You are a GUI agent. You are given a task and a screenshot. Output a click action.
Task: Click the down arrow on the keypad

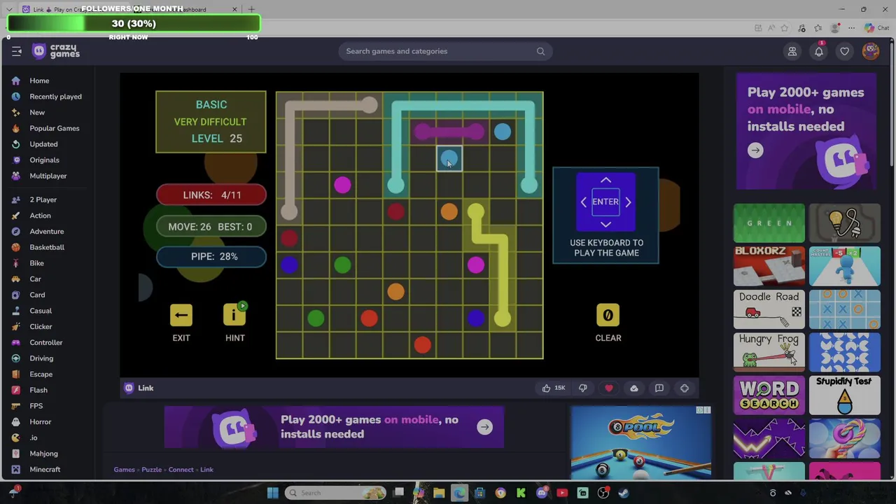click(x=606, y=224)
